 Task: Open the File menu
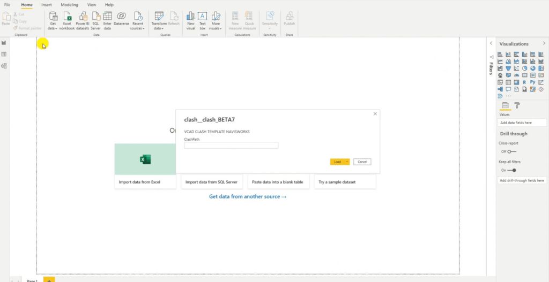7,5
